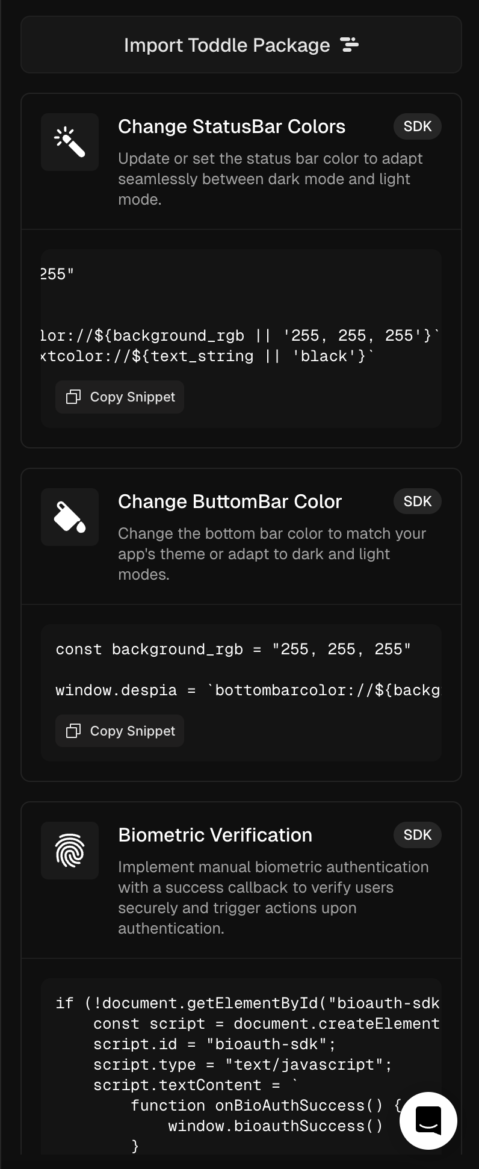Click the fingerprint icon for Biometric Verification
The width and height of the screenshot is (479, 1169).
(70, 851)
